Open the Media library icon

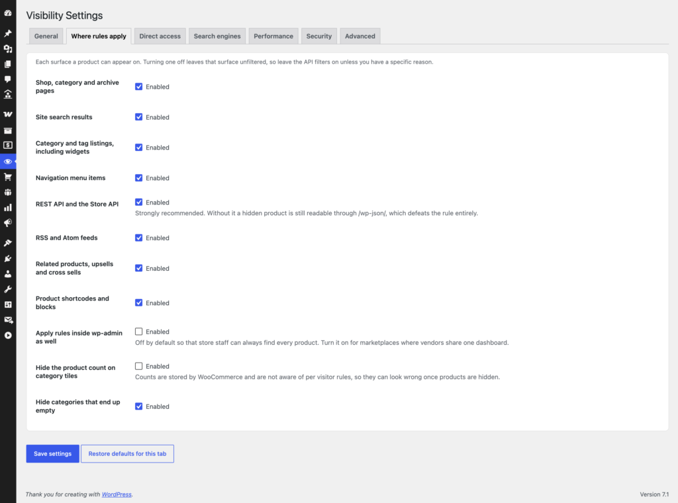click(x=8, y=49)
